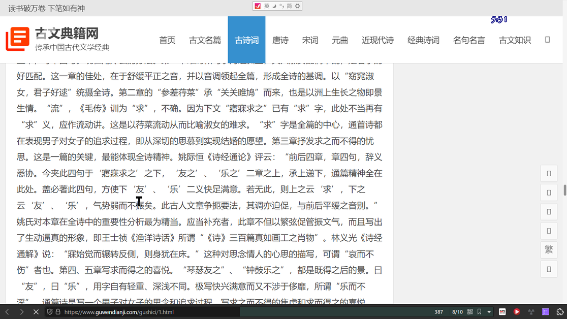Expand the icon at the navigation menu's end

coord(547,40)
